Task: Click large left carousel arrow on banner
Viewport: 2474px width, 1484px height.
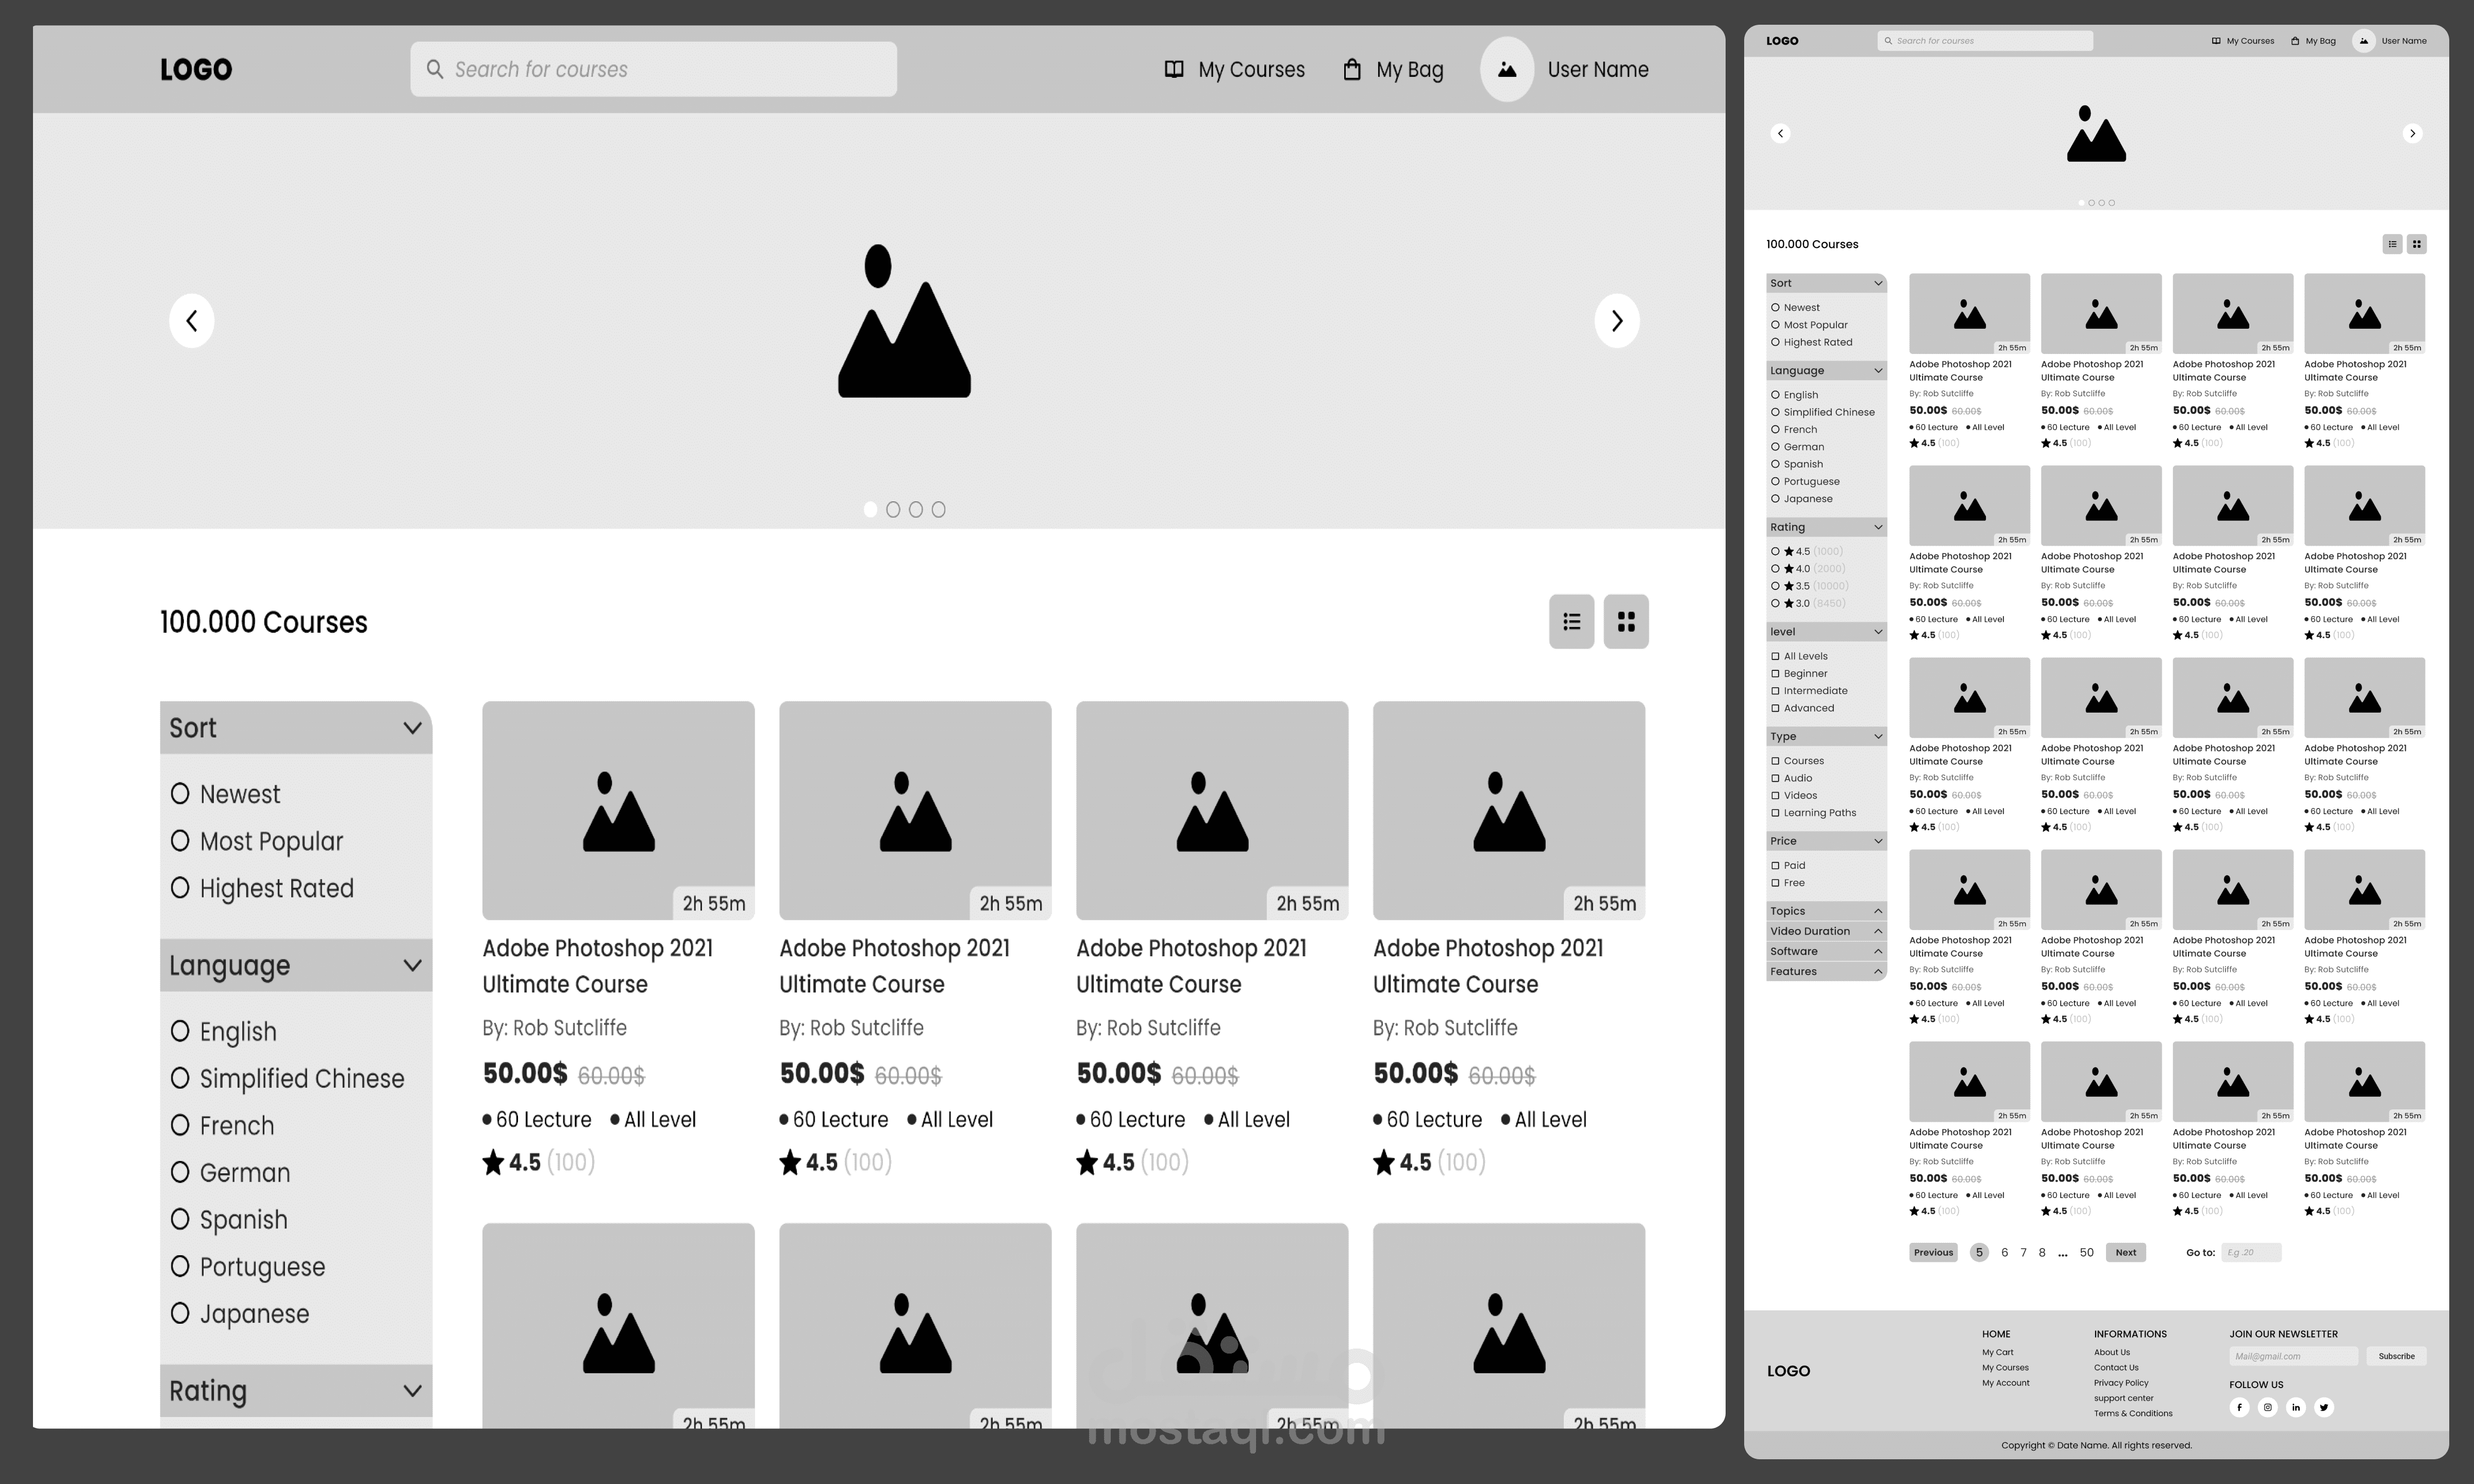Action: 191,321
